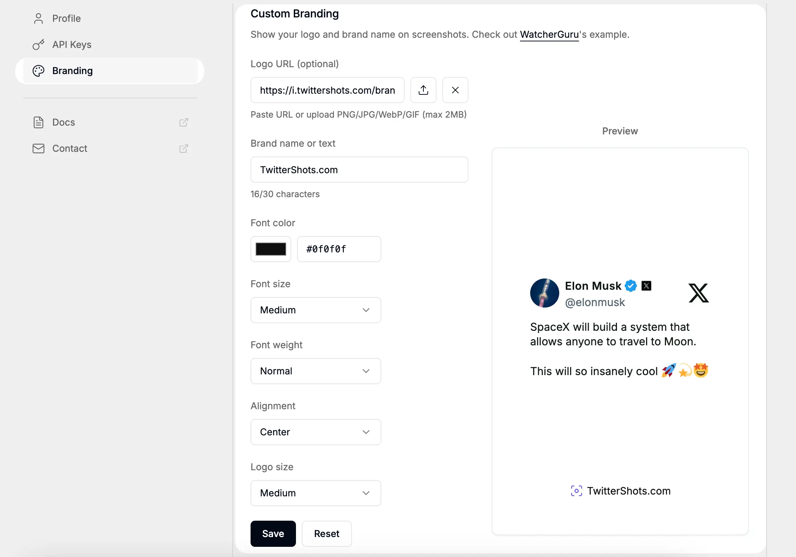796x557 pixels.
Task: Open the black font color swatch
Action: [271, 249]
